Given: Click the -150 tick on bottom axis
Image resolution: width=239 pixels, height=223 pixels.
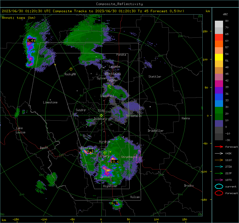Looking at the screenshot, I should 16,219.
